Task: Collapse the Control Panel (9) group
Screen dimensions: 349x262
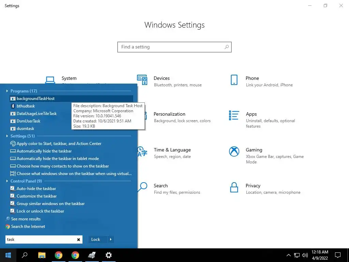Action: [x=7, y=181]
